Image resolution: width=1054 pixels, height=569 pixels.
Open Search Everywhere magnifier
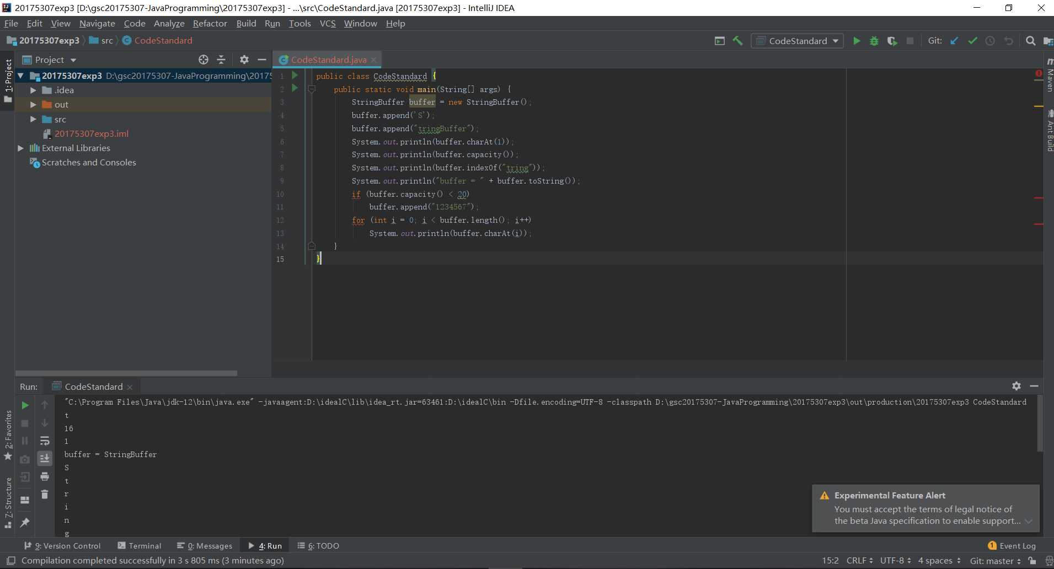[1030, 41]
